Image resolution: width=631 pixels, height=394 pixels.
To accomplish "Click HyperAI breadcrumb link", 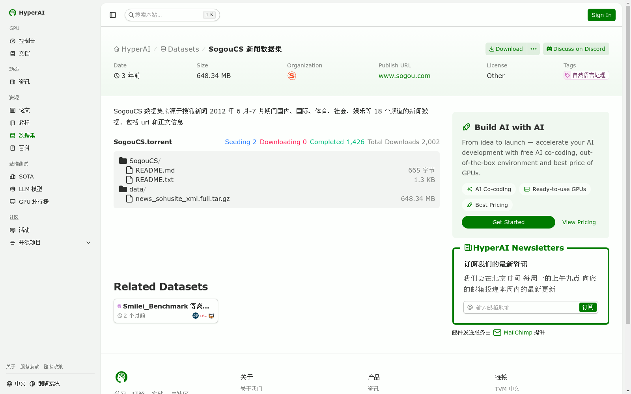I will (x=132, y=49).
